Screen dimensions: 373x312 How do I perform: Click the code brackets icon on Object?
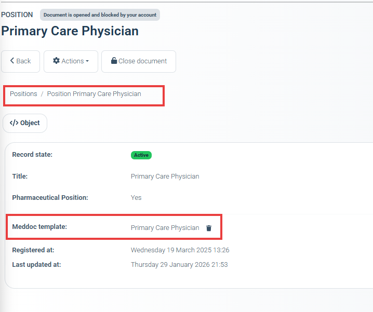14,123
